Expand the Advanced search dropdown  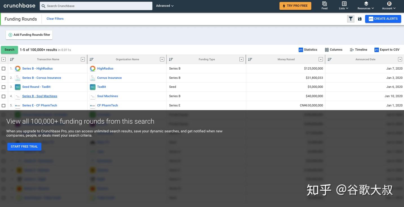coord(165,6)
